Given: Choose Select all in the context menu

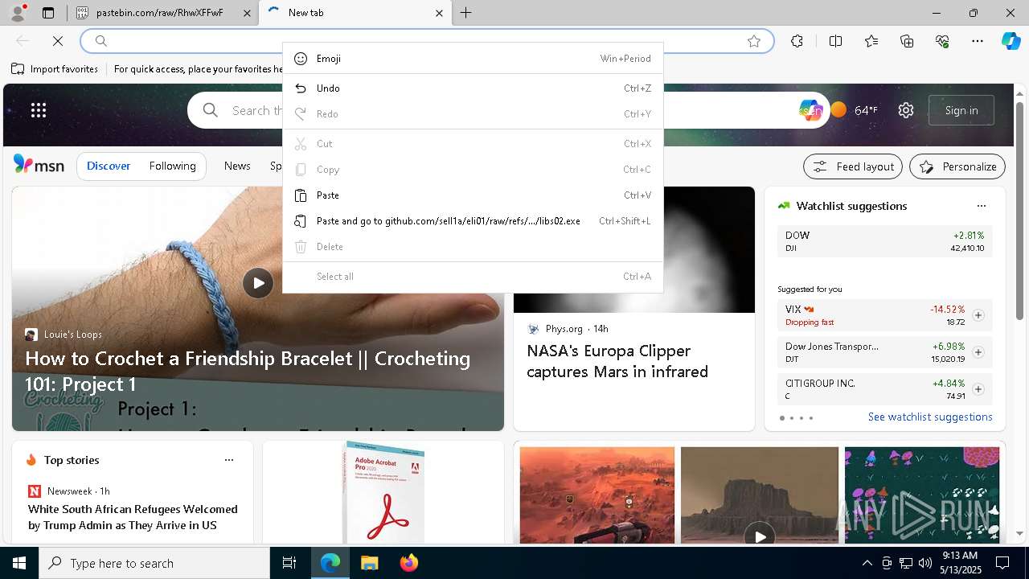Looking at the screenshot, I should click(473, 277).
